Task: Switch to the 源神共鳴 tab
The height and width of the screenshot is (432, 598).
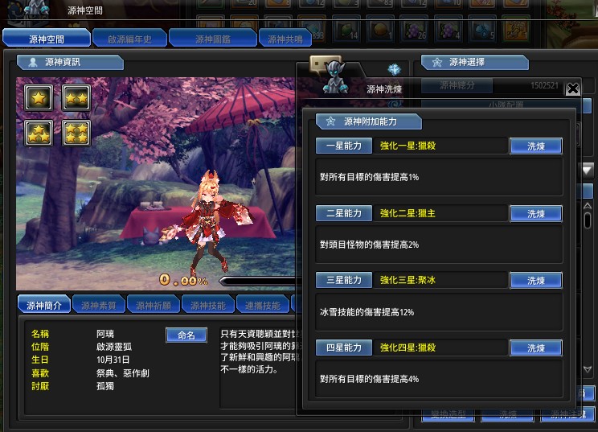Action: [x=285, y=39]
